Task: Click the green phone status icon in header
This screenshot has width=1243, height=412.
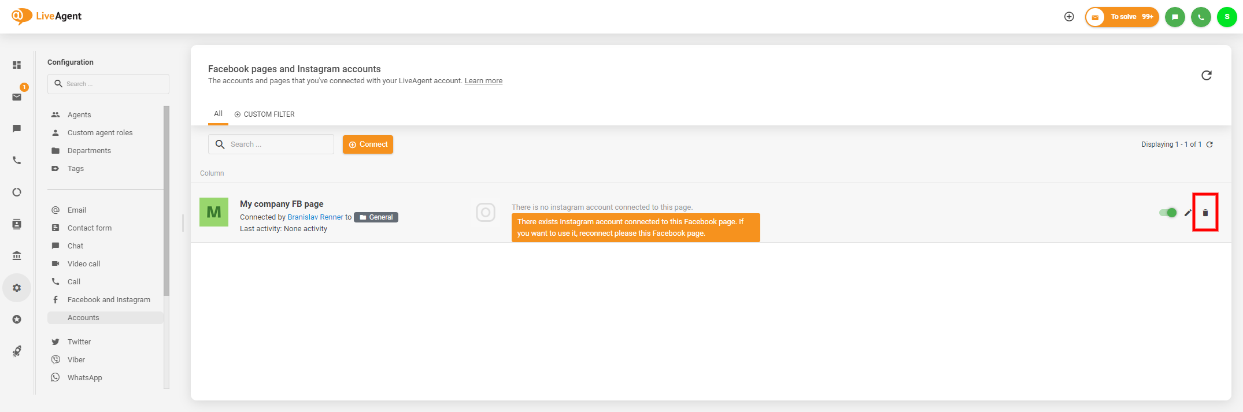Action: pyautogui.click(x=1201, y=17)
